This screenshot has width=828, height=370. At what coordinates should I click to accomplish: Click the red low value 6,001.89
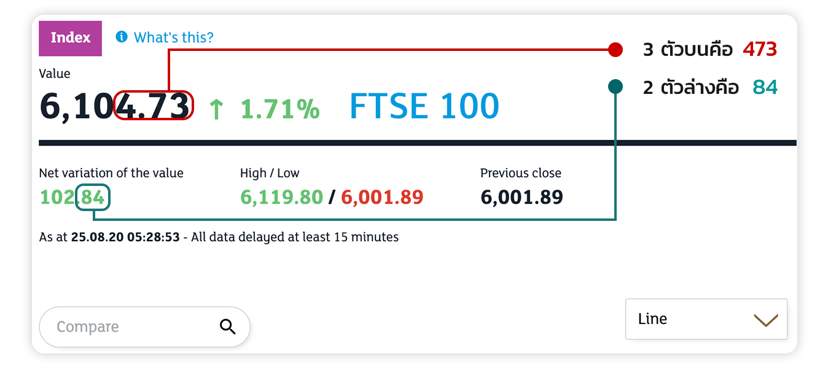pos(382,198)
